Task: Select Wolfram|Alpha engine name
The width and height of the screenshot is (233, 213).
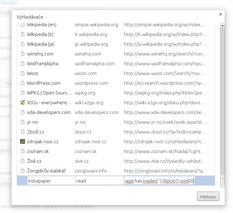Action: 43,64
